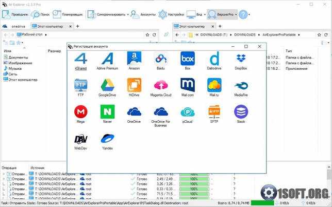The width and height of the screenshot is (332, 207).
Task: Add a new tab in left pane
Action: coord(78,26)
